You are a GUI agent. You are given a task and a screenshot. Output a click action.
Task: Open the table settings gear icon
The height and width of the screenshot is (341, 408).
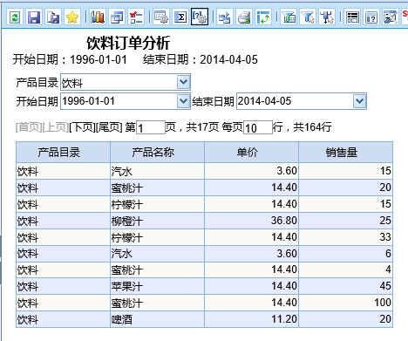[161, 17]
